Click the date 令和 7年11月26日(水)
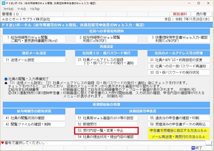 [x=192, y=19]
